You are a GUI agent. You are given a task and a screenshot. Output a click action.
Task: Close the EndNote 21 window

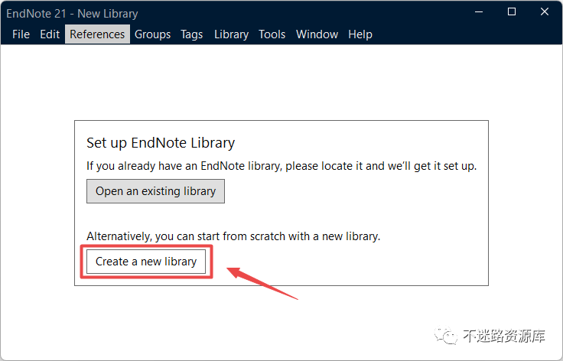[x=545, y=11]
